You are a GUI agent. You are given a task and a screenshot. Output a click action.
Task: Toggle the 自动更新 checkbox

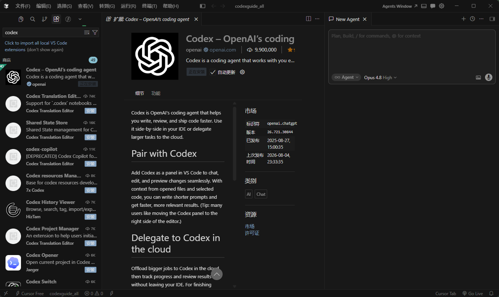(213, 72)
